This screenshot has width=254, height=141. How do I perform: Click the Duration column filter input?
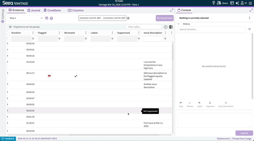(21, 39)
